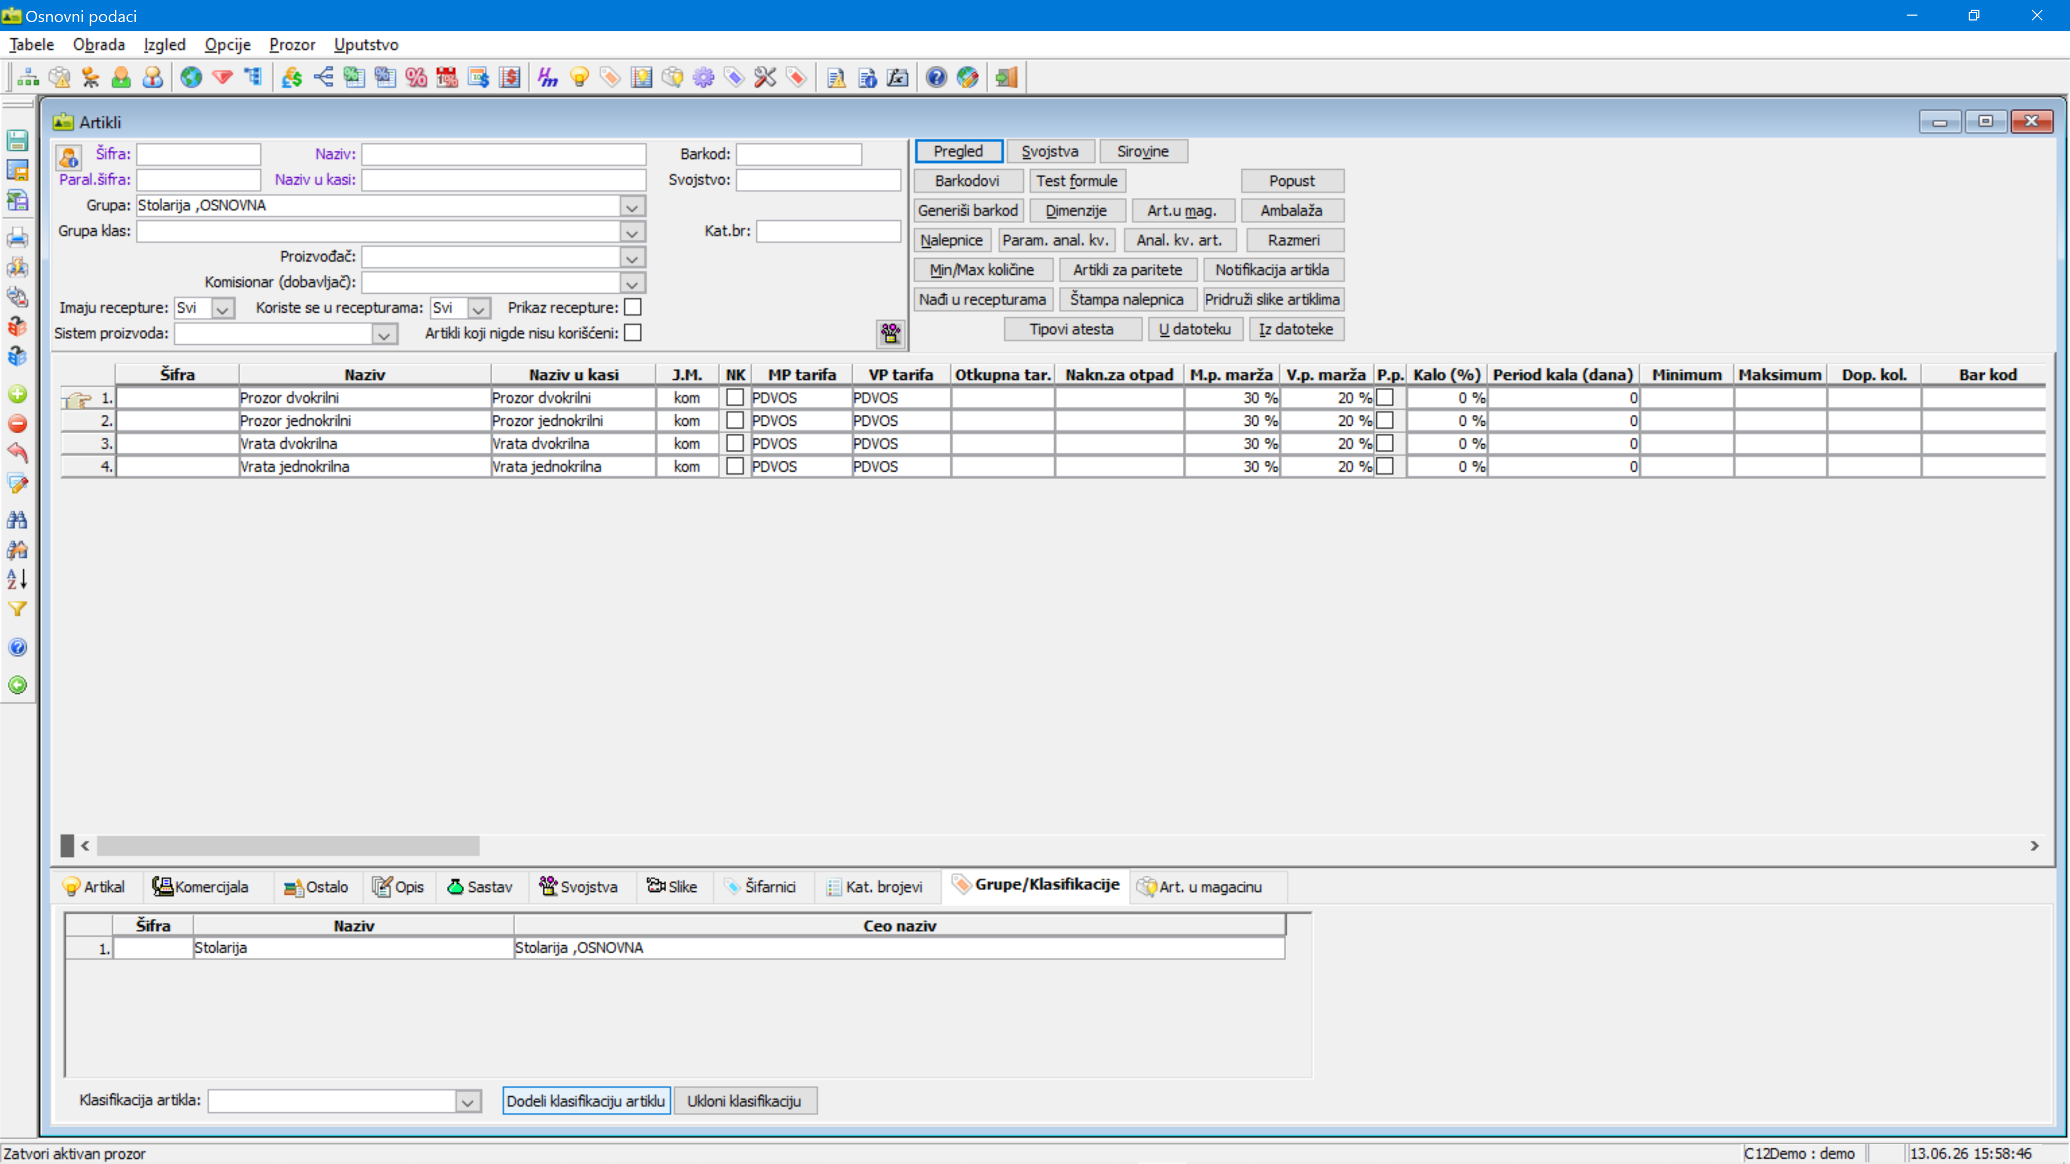
Task: Toggle the Prikaz recepture checkbox
Action: [633, 307]
